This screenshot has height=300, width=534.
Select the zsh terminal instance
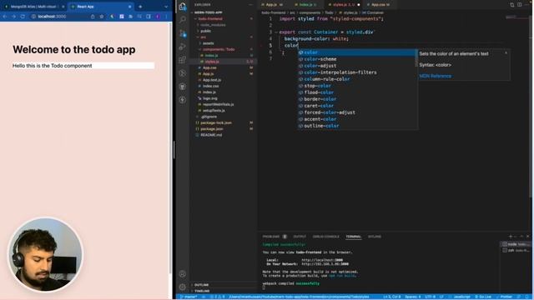point(516,250)
